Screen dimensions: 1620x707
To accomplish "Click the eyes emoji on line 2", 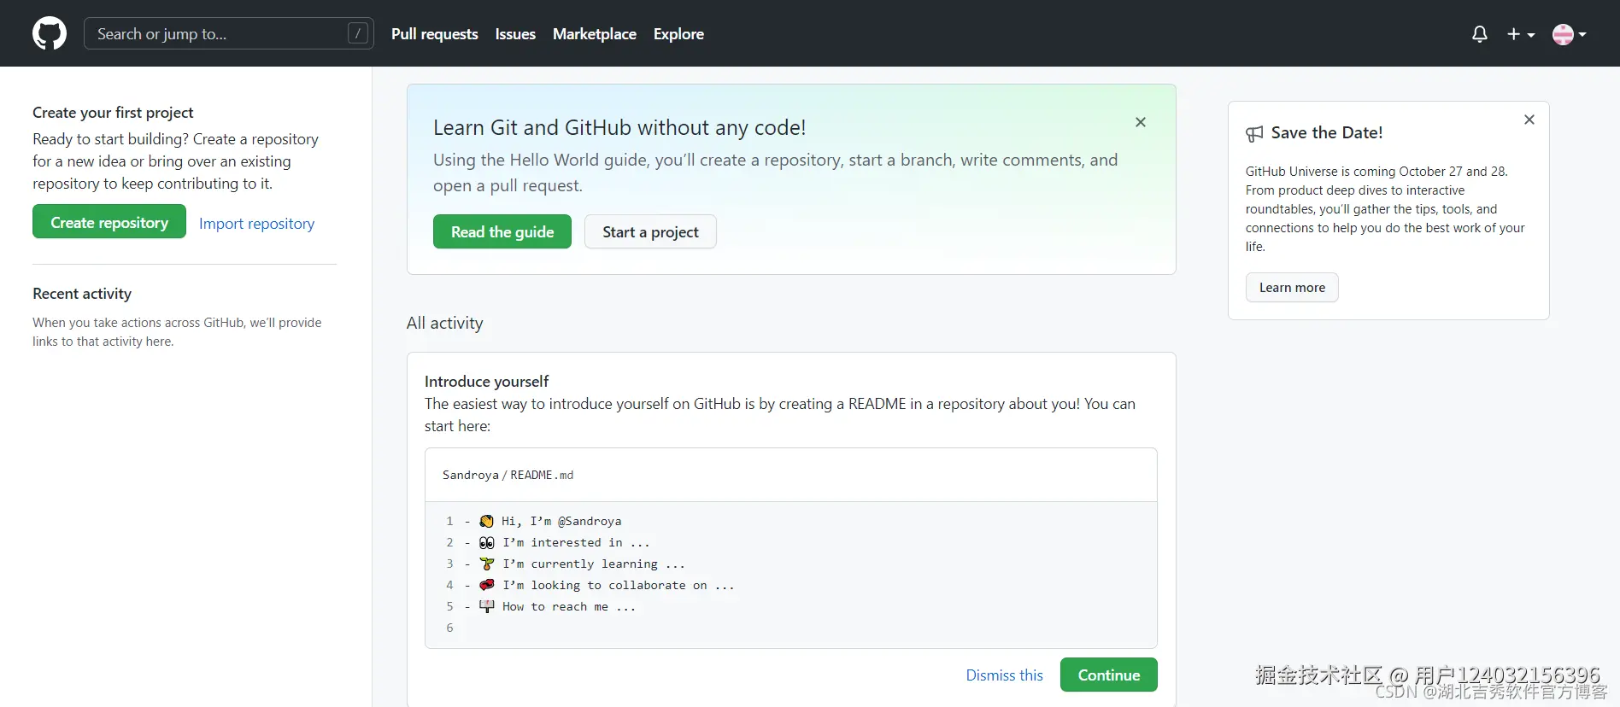I will pyautogui.click(x=487, y=542).
